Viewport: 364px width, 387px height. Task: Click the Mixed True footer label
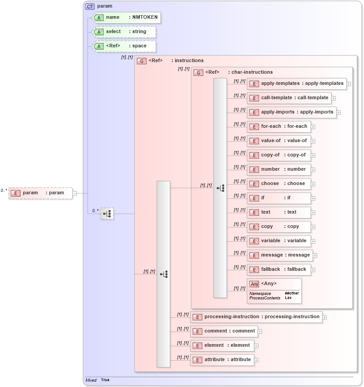coord(97,380)
